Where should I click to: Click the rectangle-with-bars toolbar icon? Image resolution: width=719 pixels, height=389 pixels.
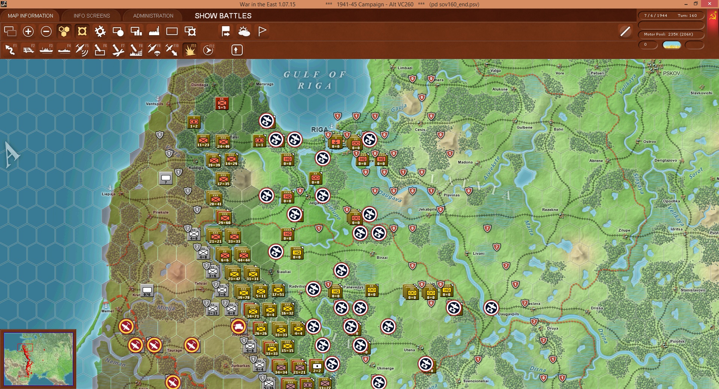(x=136, y=31)
